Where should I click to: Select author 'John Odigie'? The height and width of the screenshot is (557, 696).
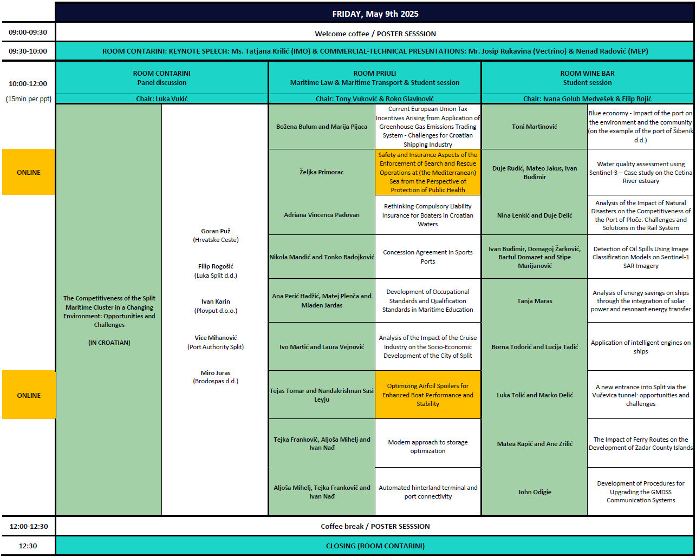(535, 492)
